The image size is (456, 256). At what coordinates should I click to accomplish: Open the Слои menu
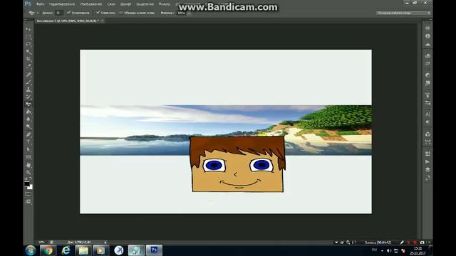[111, 4]
